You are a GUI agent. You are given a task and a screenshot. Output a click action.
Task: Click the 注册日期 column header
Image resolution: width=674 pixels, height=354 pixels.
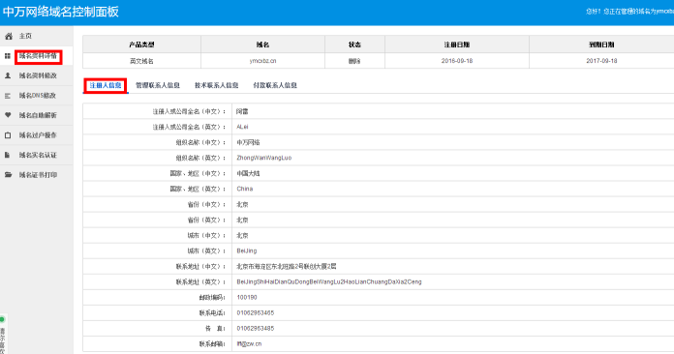click(x=457, y=44)
